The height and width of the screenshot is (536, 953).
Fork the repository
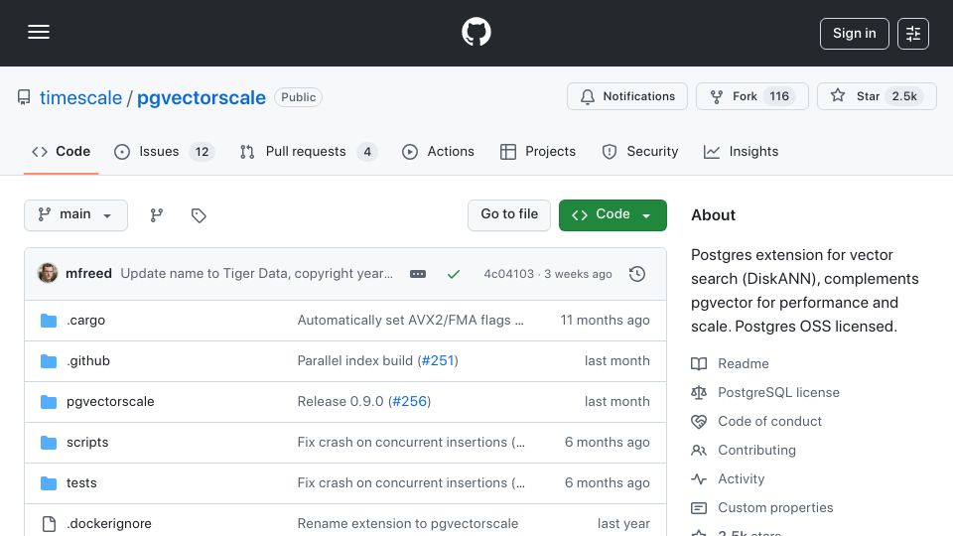(751, 96)
